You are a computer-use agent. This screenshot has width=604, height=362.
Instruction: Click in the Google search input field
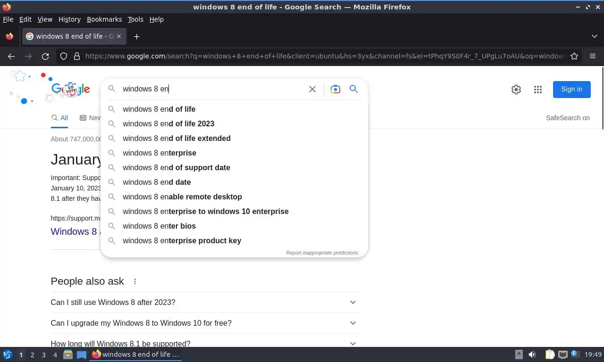click(212, 89)
